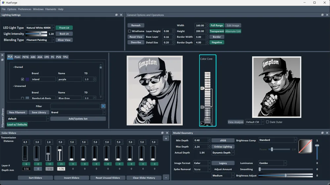
Task: Click the Smoothing slider handle
Action: (260, 169)
